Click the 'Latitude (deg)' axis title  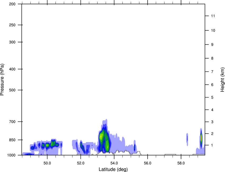113,169
